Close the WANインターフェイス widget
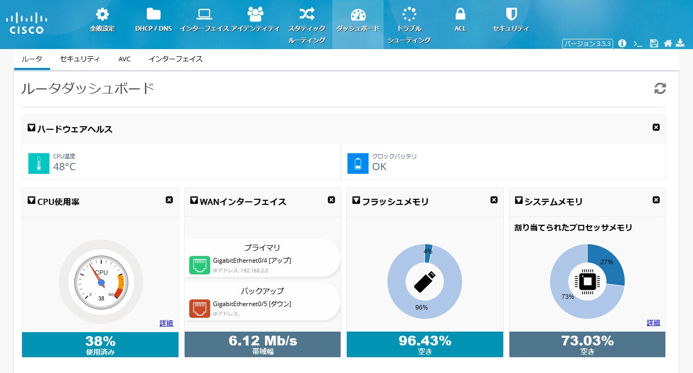The height and width of the screenshot is (373, 693). coord(331,200)
